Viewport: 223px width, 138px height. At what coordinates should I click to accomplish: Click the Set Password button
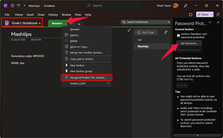[x=189, y=43]
